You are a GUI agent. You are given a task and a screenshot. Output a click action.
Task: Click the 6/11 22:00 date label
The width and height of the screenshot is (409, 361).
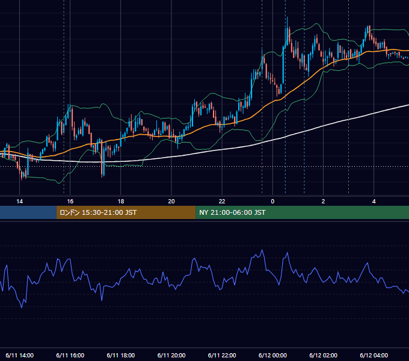tap(222, 355)
